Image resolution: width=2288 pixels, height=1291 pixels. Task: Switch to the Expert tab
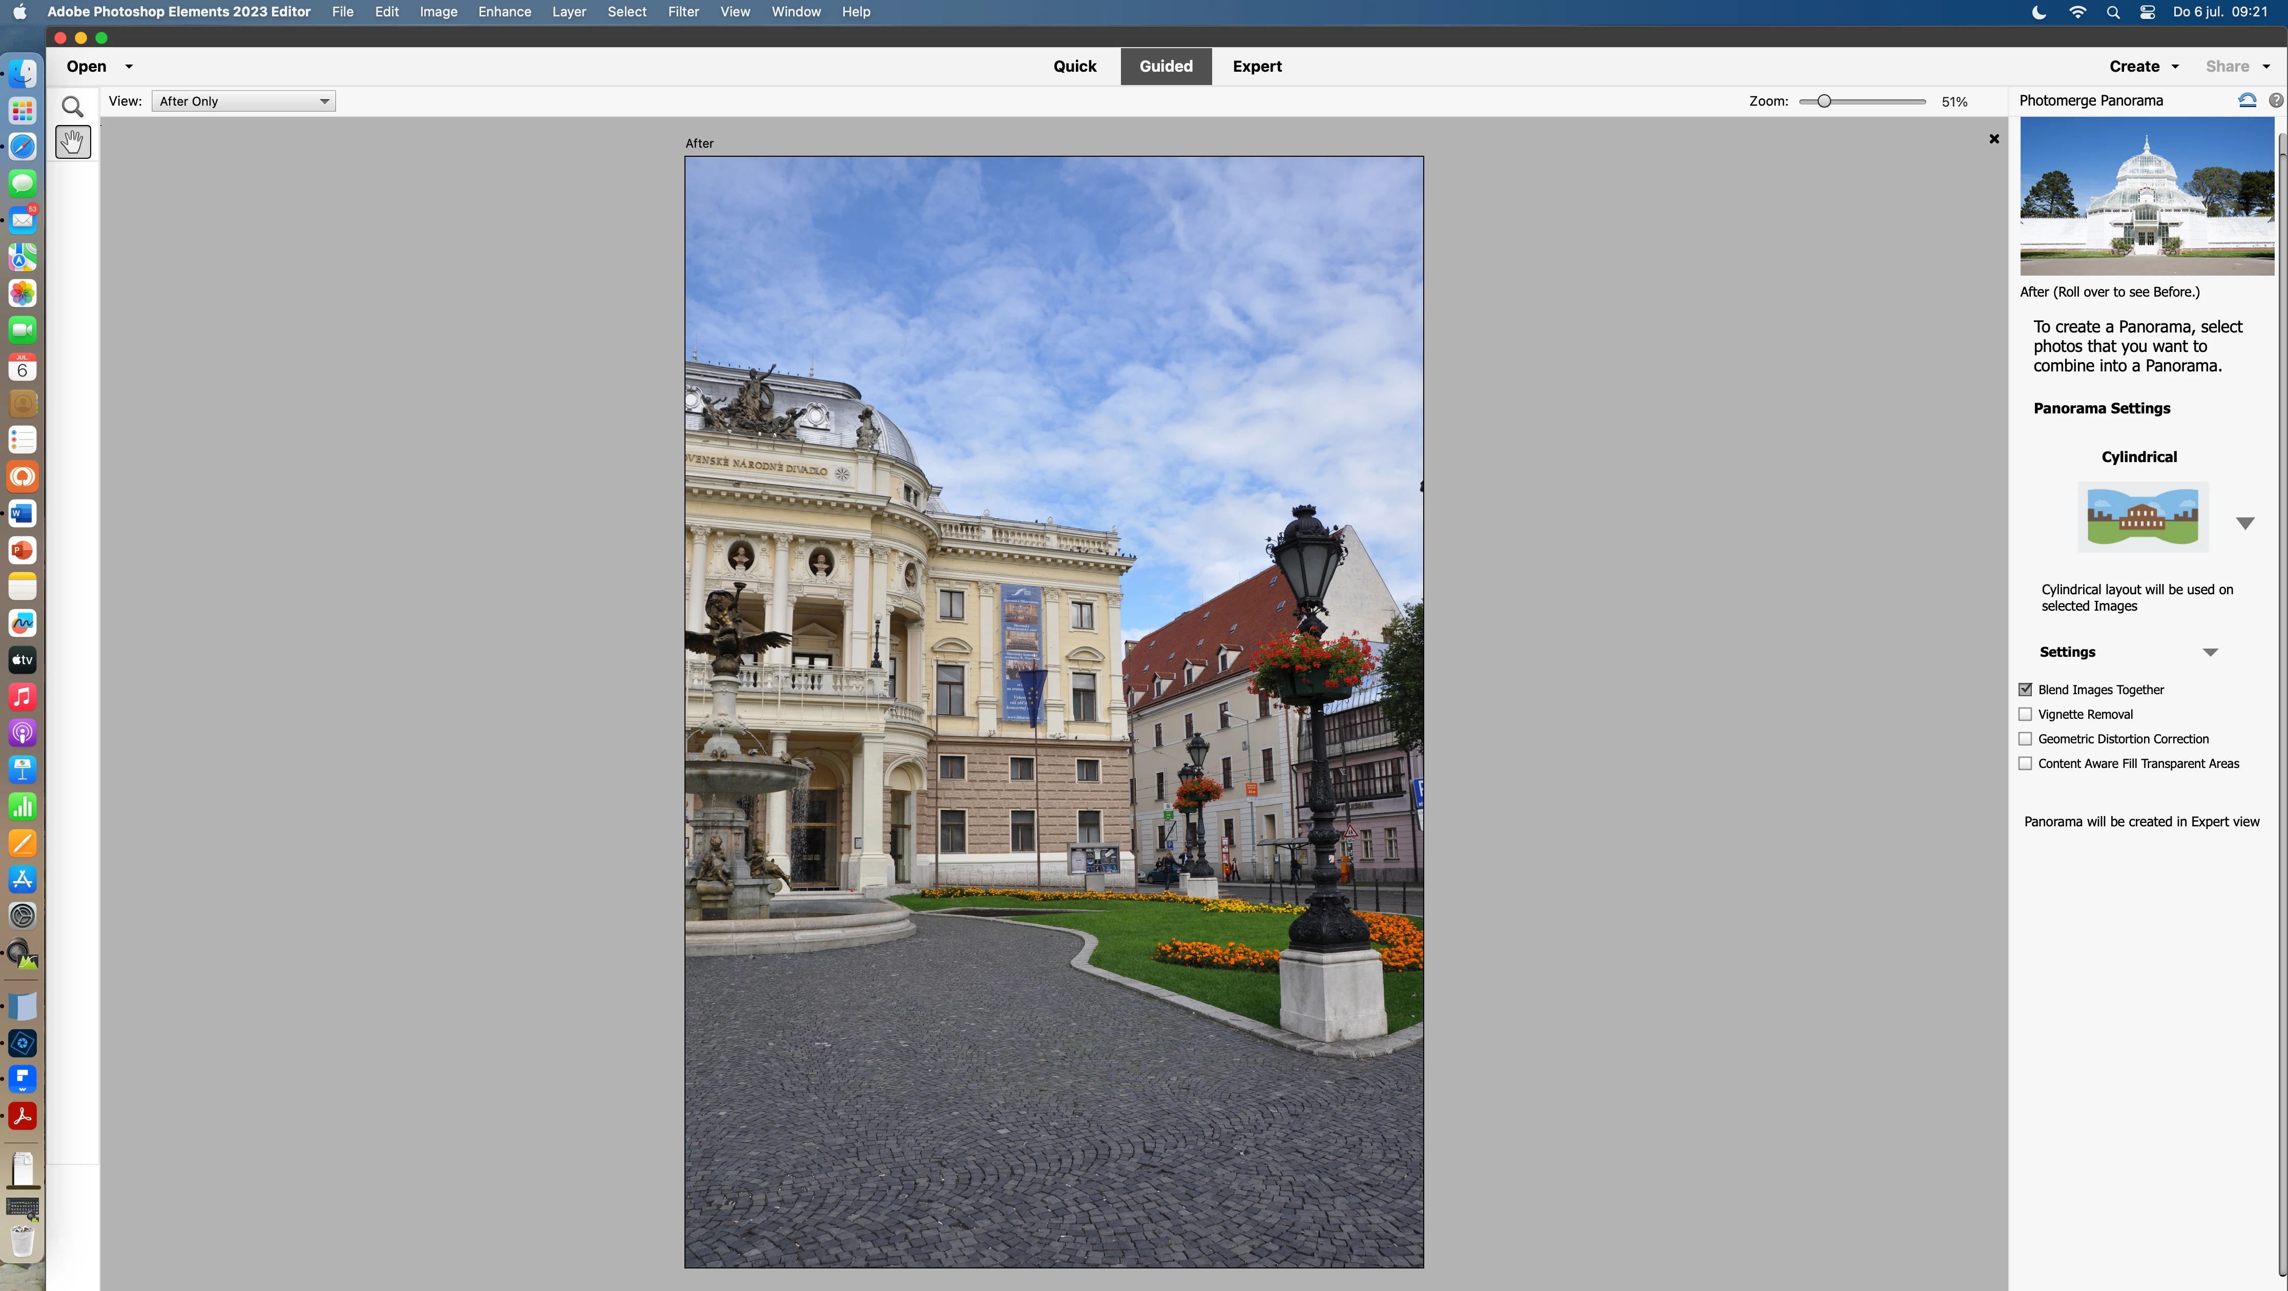1257,67
